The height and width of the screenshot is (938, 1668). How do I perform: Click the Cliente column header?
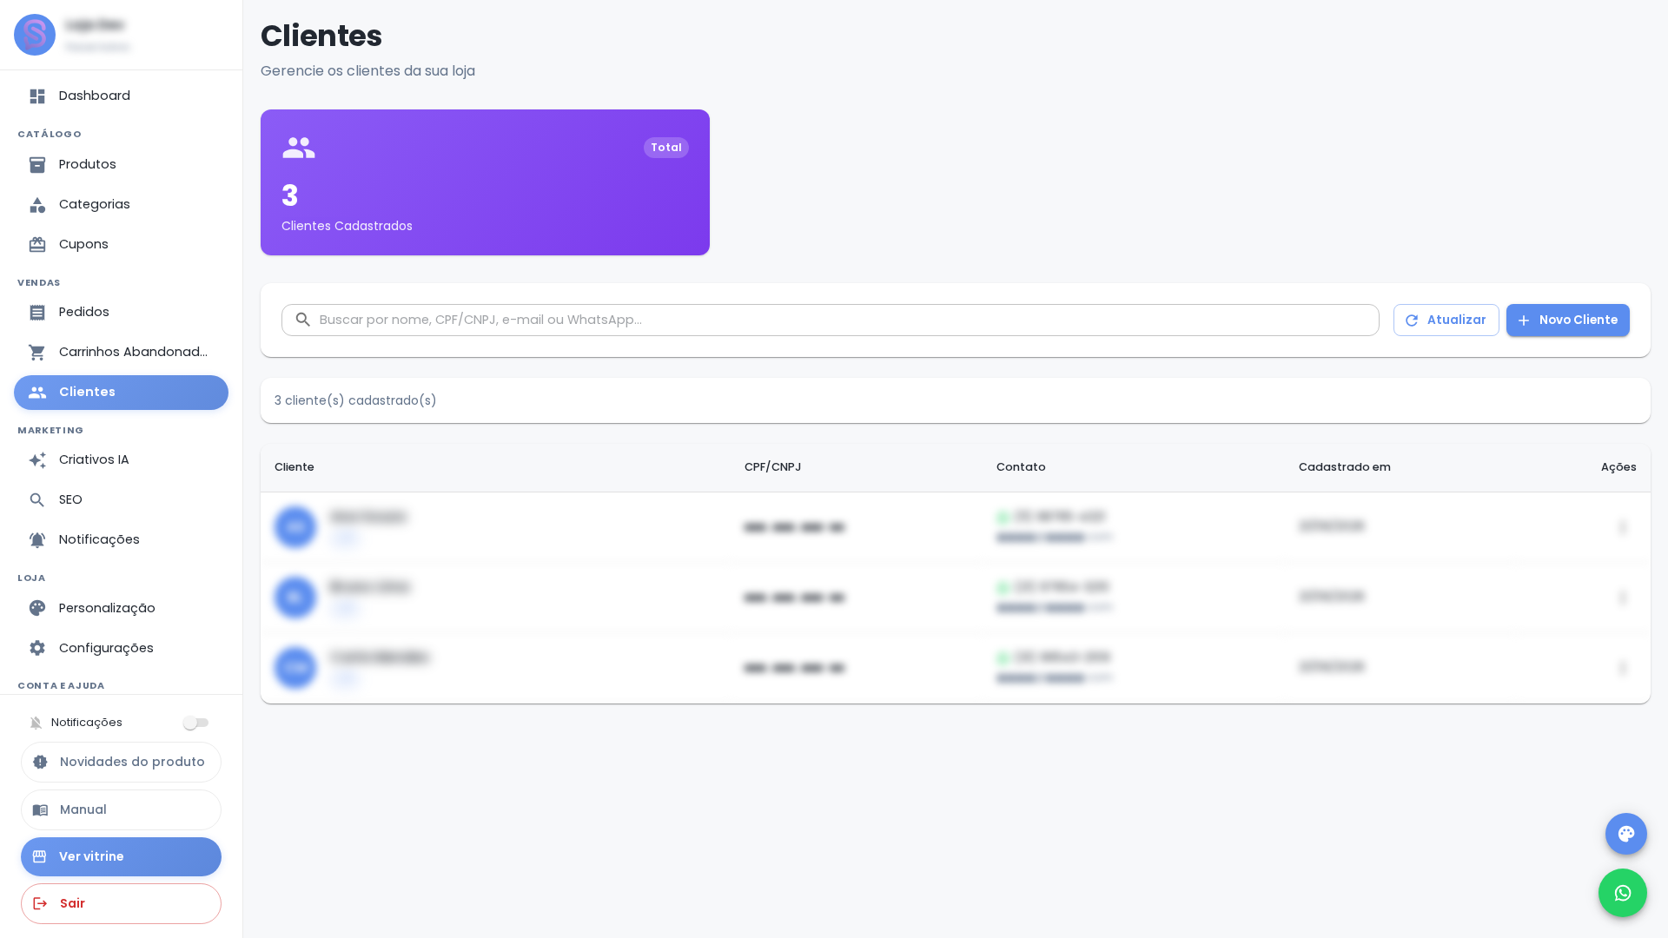(295, 467)
